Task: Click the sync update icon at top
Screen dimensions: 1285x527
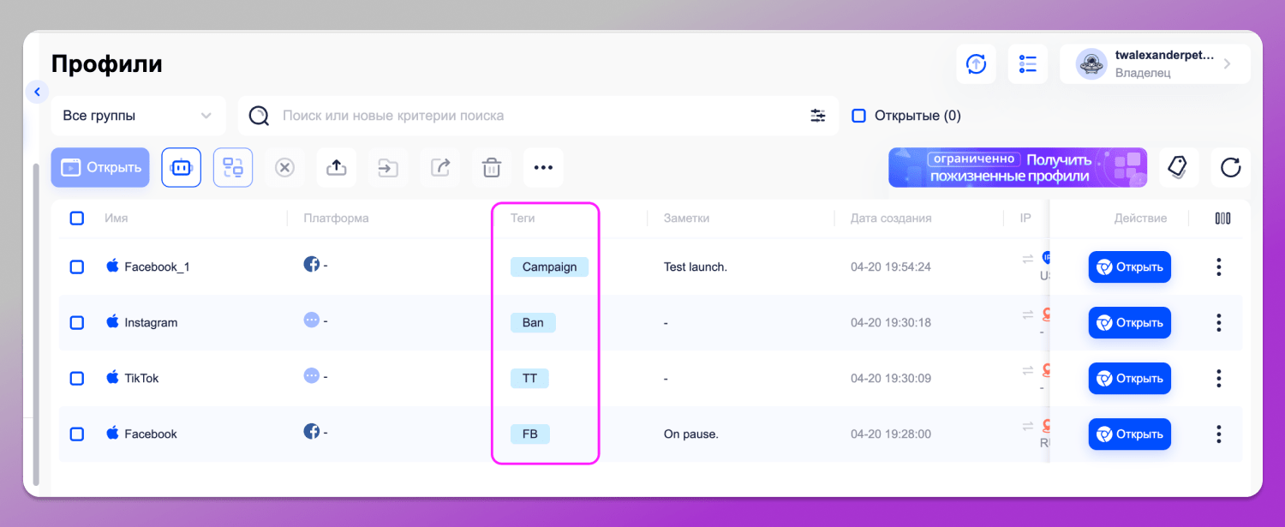Action: pyautogui.click(x=976, y=64)
